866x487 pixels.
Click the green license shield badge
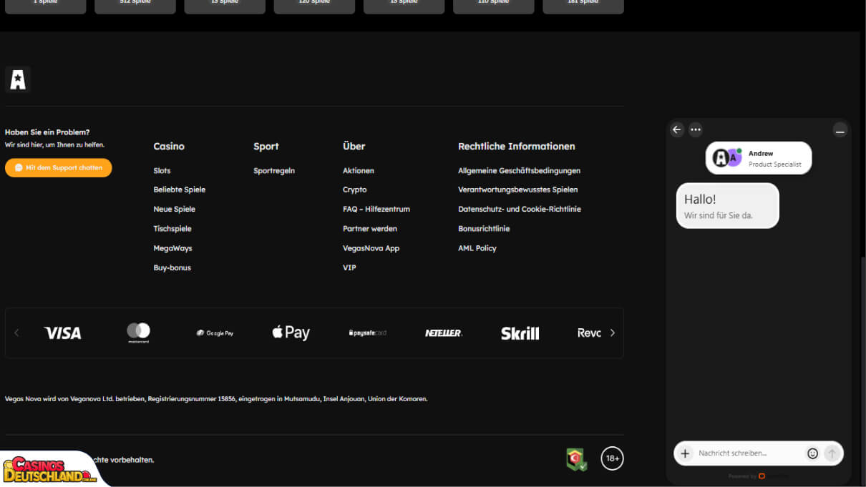[x=576, y=459]
